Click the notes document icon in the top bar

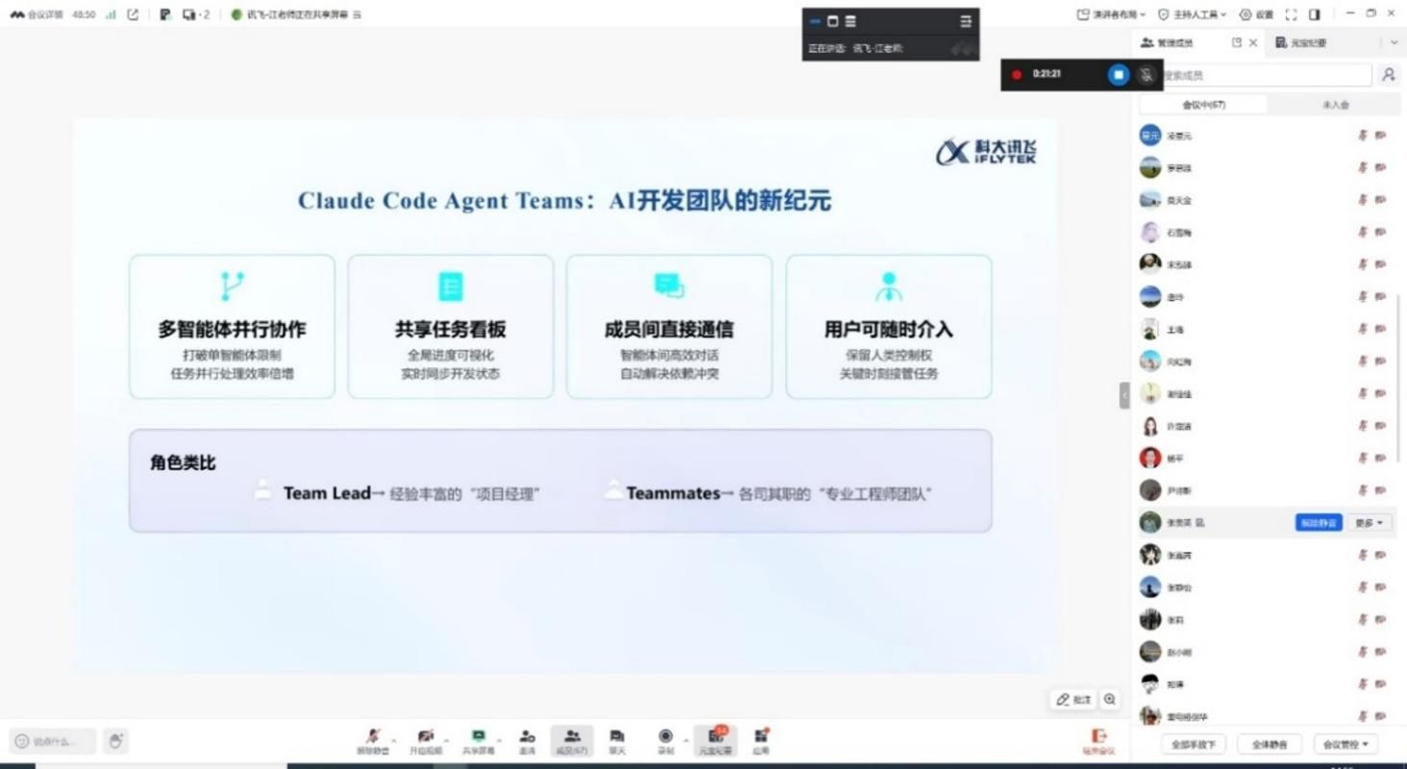click(x=165, y=14)
